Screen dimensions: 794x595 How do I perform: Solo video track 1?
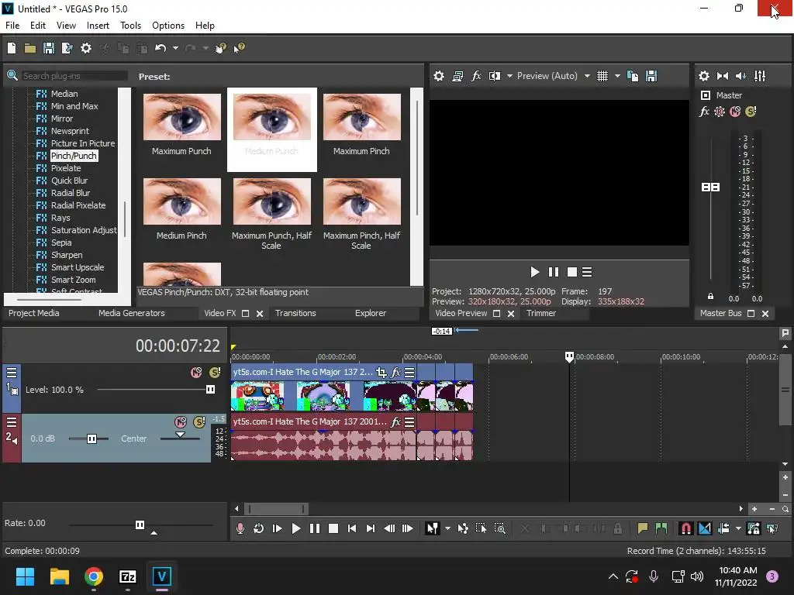coord(215,373)
